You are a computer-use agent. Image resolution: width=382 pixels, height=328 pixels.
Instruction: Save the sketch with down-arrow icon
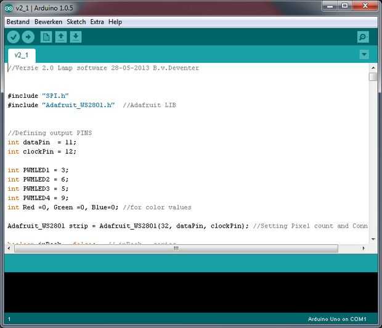pos(76,37)
